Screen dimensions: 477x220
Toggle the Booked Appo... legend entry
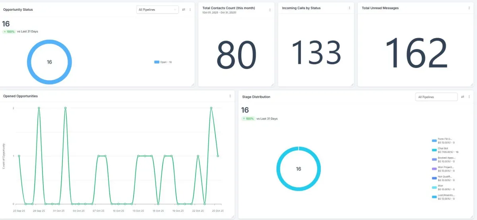pyautogui.click(x=443, y=159)
